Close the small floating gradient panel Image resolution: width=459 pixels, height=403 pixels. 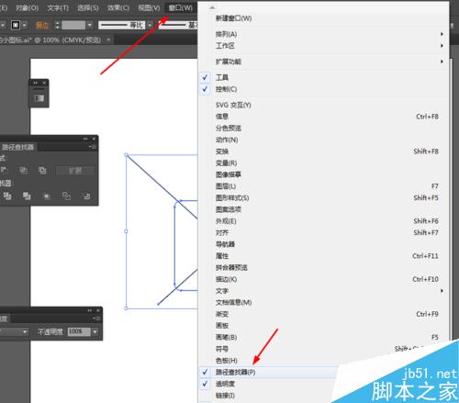pyautogui.click(x=44, y=83)
